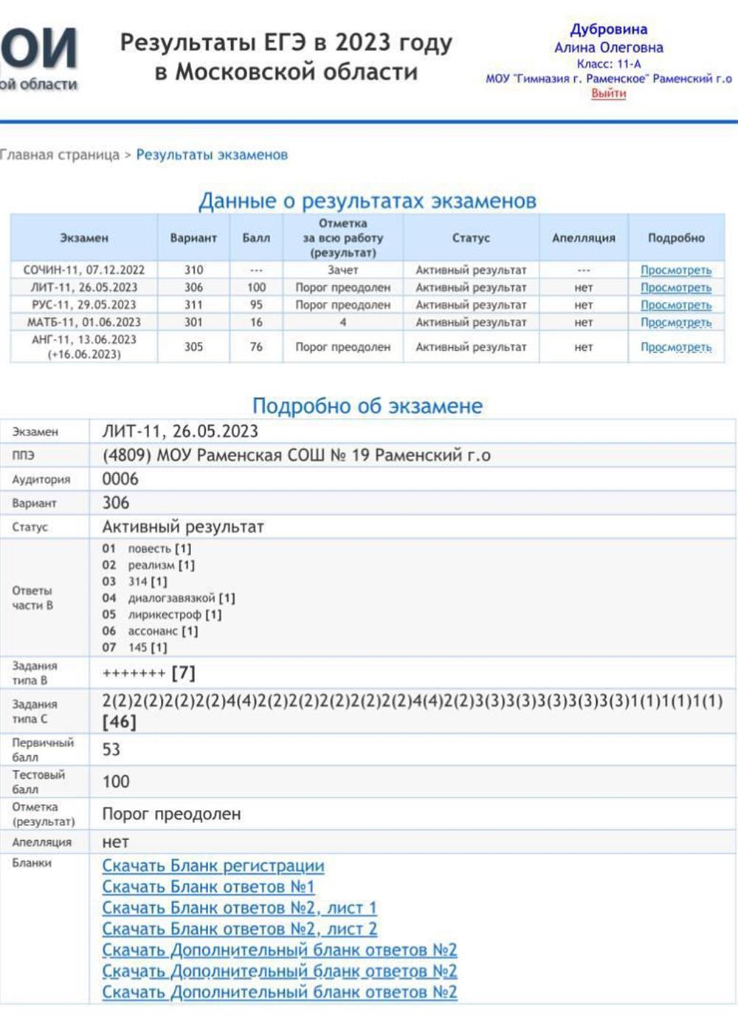
Task: Click the РУС-11, 29.05.2023 cell
Action: (x=84, y=305)
